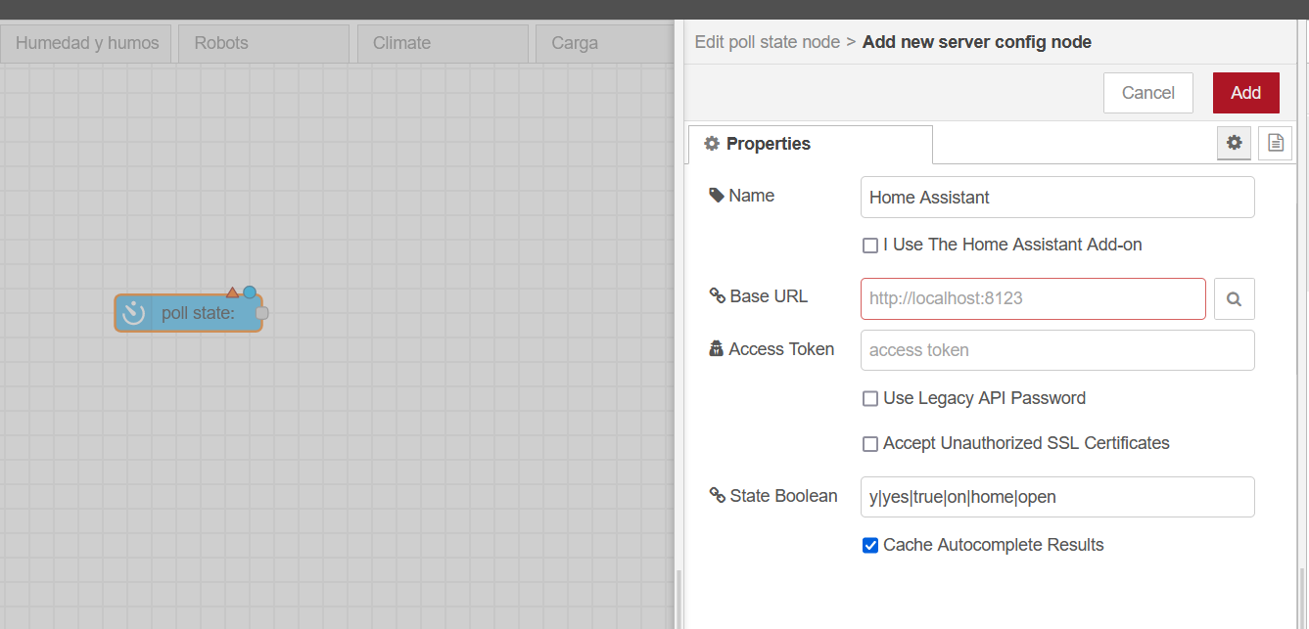Screen dimensions: 1309x629
Task: Click the Base URL search magnifier button
Action: click(1234, 299)
